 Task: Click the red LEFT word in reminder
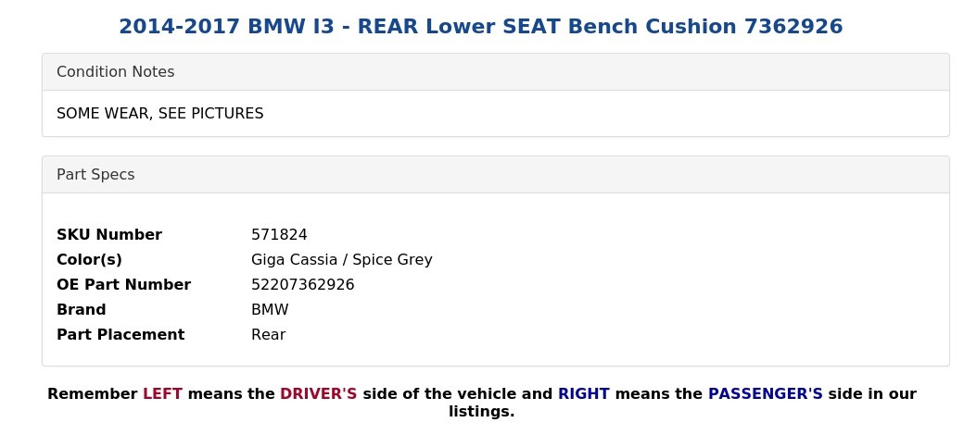click(163, 394)
